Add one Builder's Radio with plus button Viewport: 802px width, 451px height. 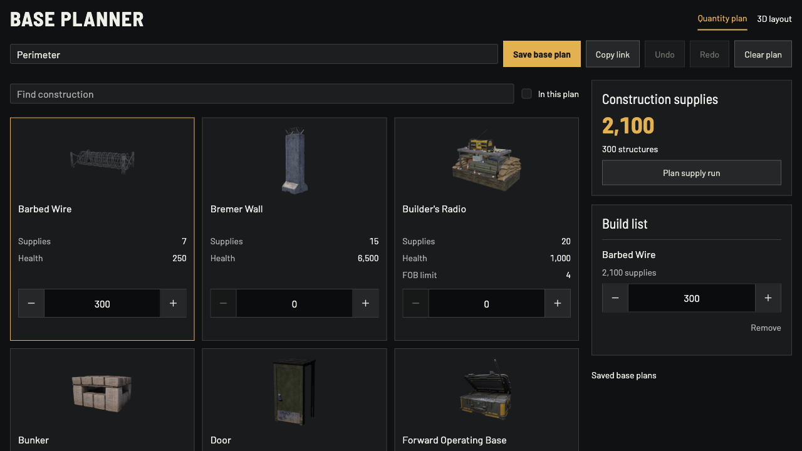pos(558,304)
